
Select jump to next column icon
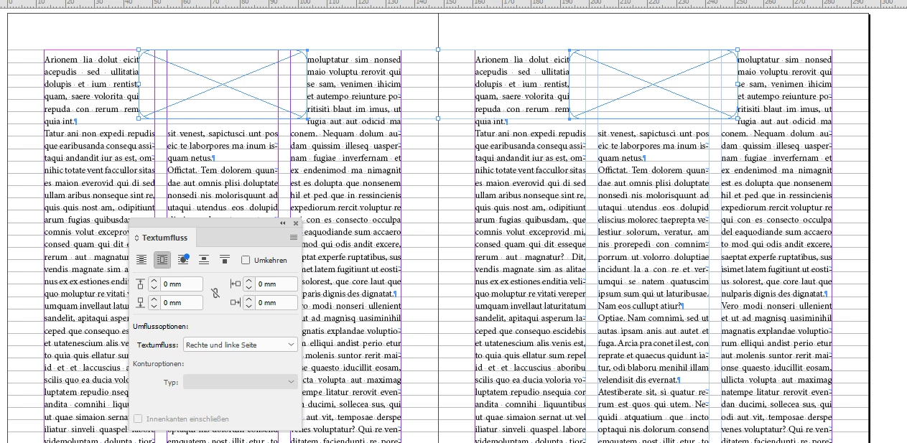coord(225,260)
